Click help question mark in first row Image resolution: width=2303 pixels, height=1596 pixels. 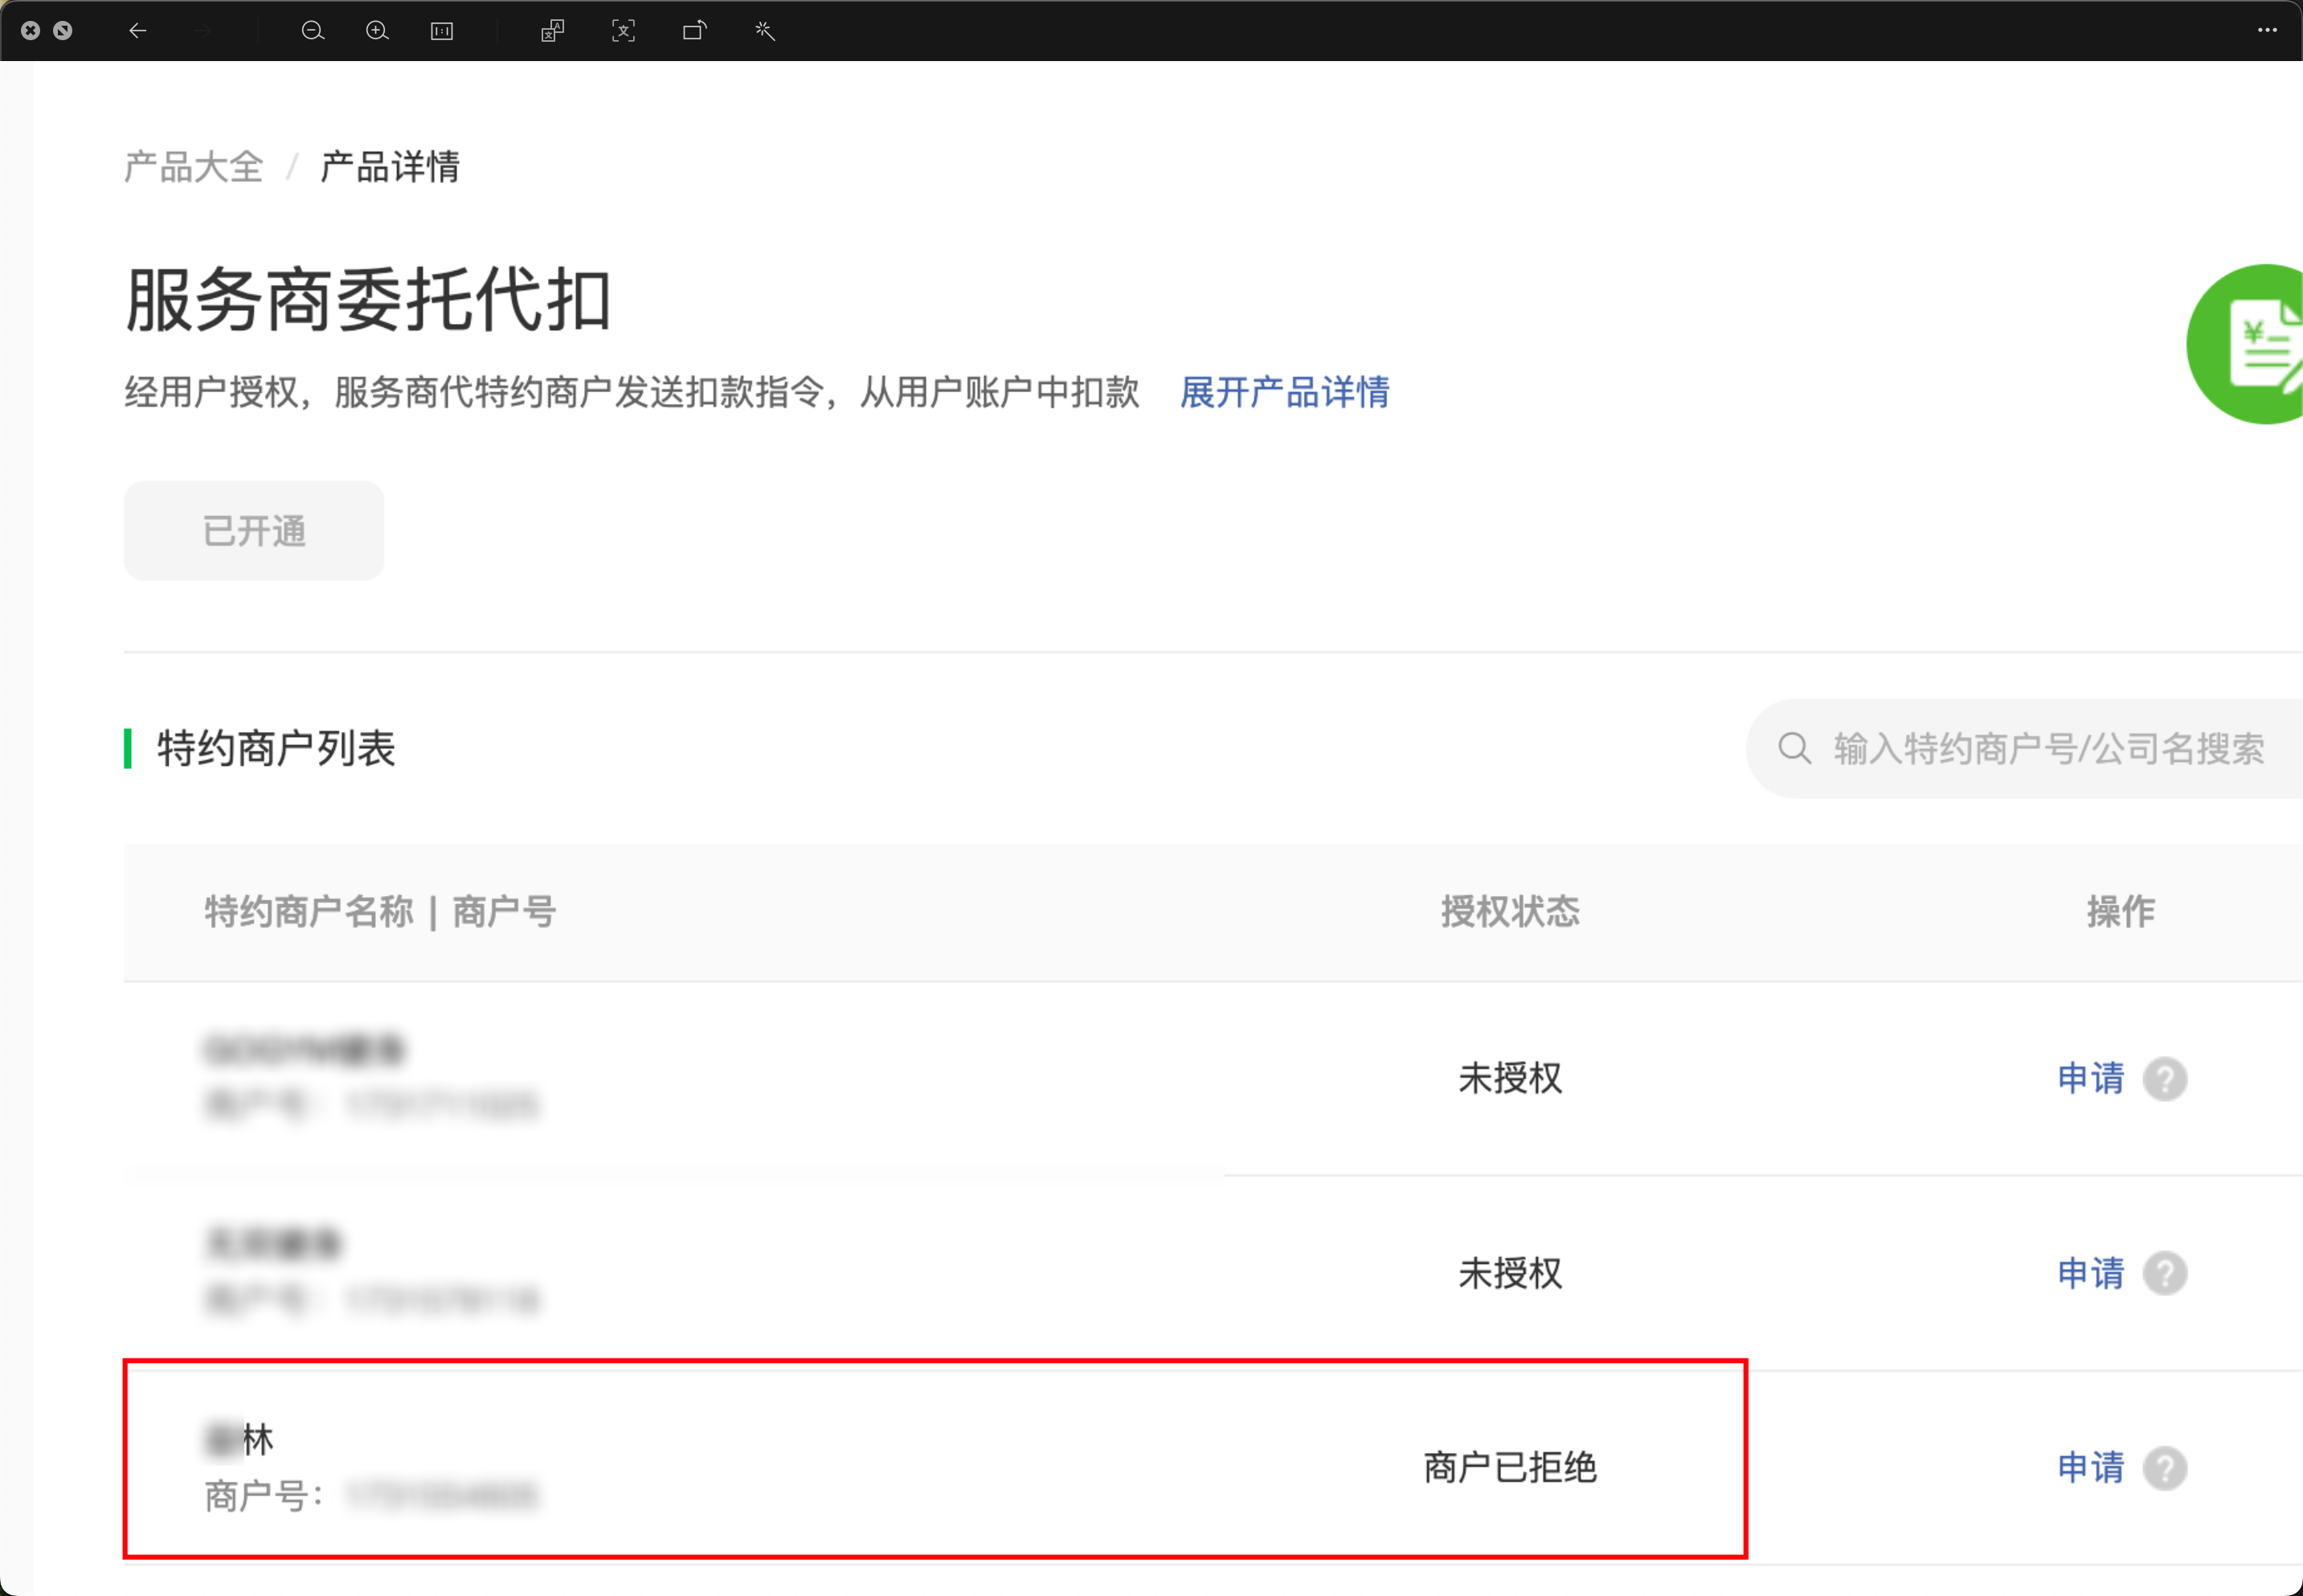2165,1079
